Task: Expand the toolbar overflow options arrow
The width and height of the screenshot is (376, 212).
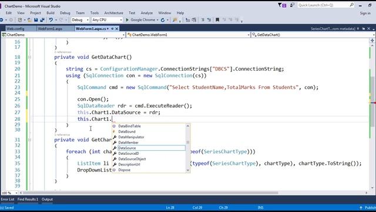Action: [241, 21]
